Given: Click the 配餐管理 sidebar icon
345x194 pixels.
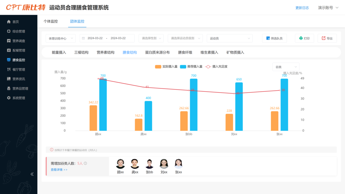Looking at the screenshot, I should (9, 50).
